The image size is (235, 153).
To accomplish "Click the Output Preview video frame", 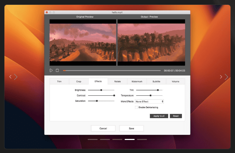I will 151,42.
